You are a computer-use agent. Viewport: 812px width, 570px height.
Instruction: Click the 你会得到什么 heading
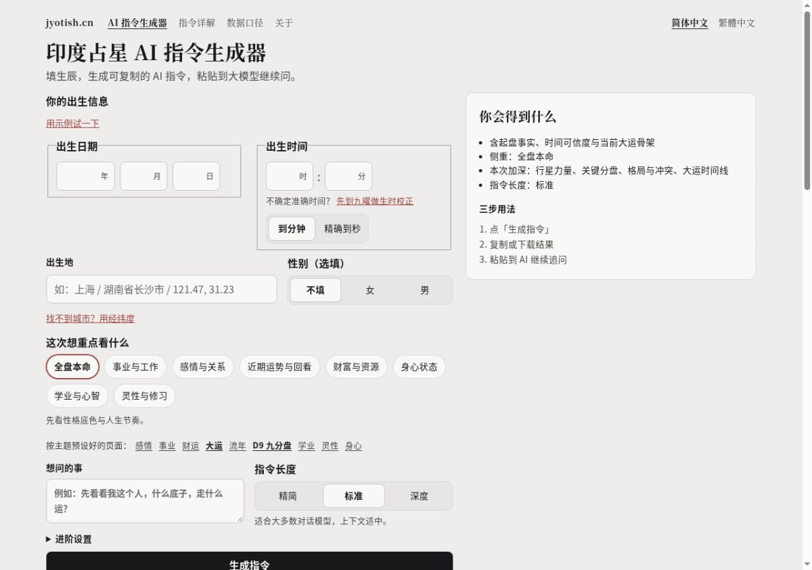518,116
